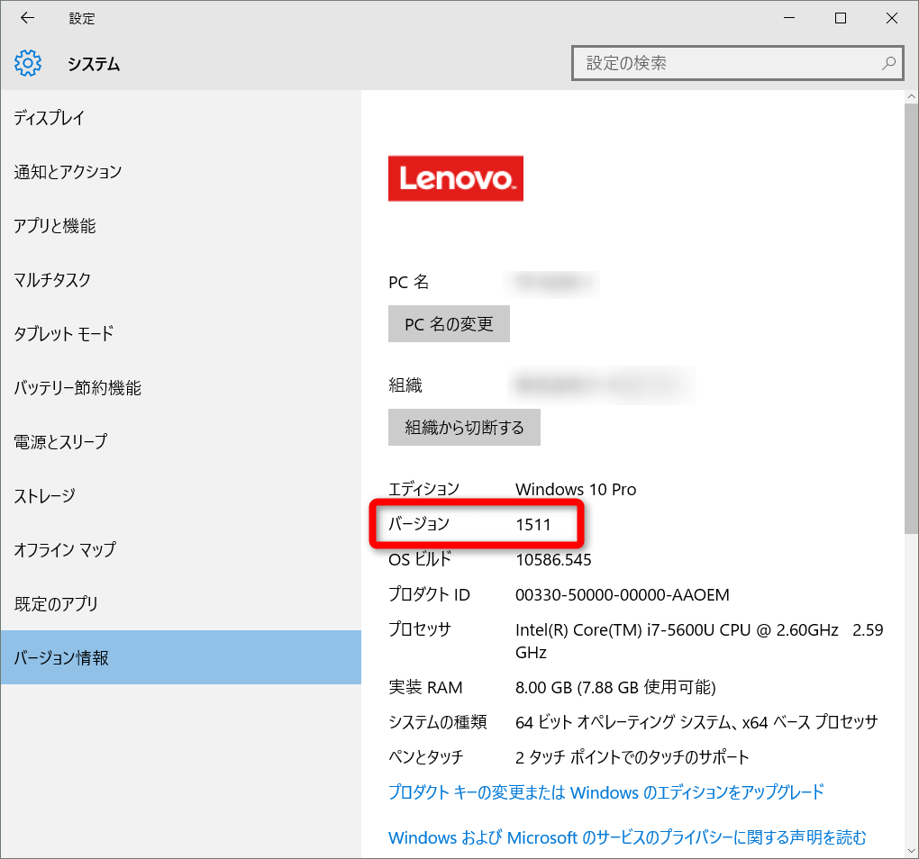Go to 電源とスリープ page
This screenshot has width=919, height=859.
tap(60, 442)
